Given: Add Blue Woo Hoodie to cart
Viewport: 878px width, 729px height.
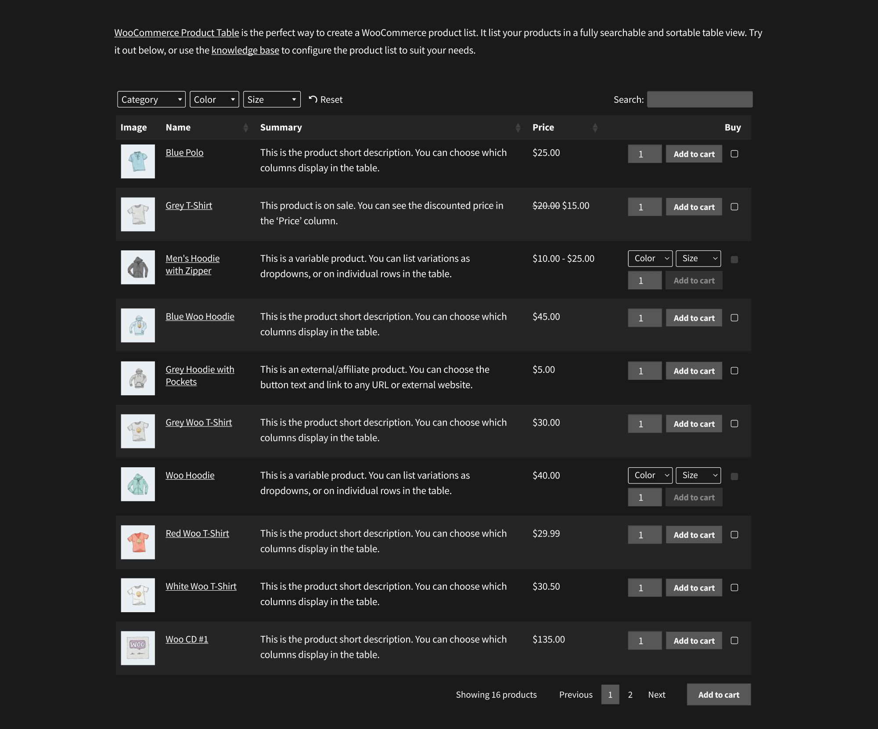Looking at the screenshot, I should click(694, 318).
